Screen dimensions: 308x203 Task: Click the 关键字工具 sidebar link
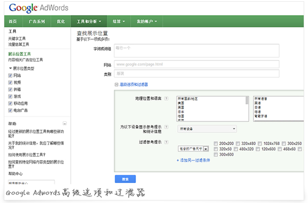click(17, 38)
